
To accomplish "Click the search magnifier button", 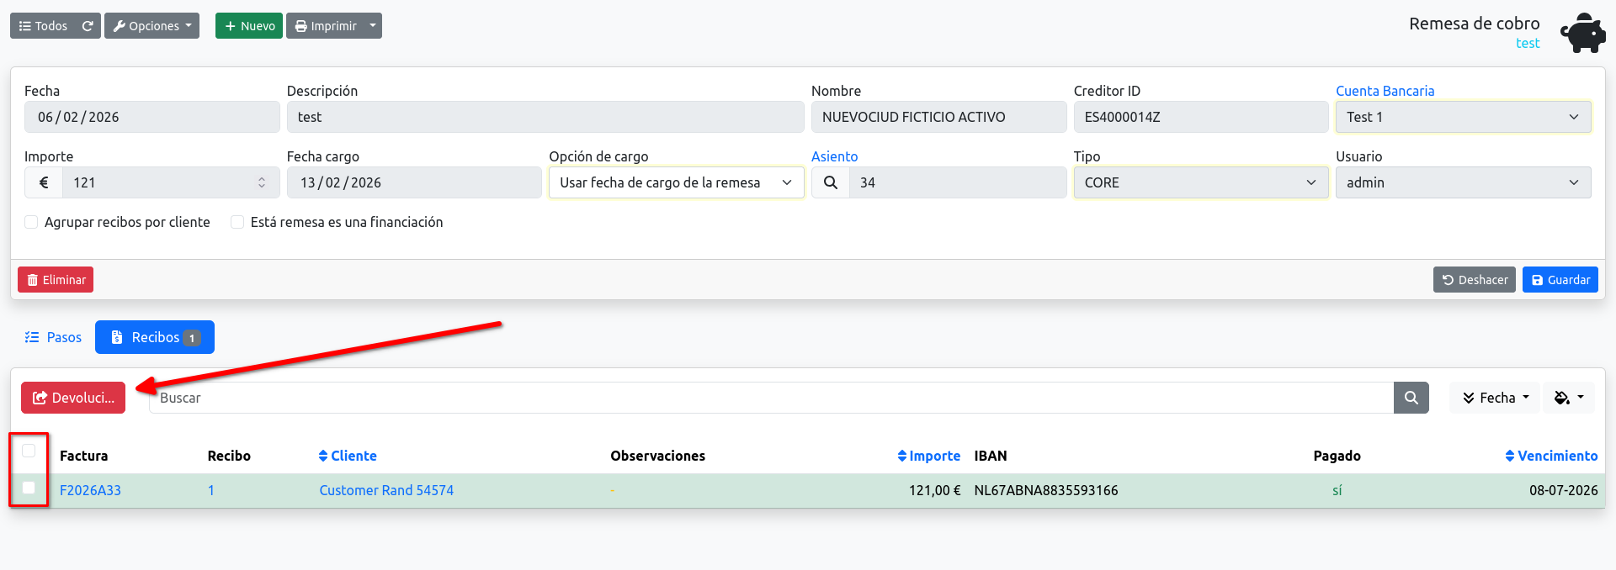I will (1411, 398).
